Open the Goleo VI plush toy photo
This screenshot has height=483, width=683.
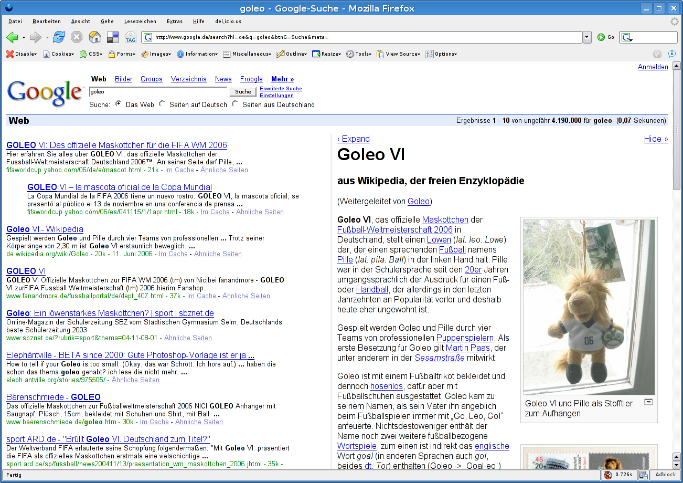click(589, 307)
